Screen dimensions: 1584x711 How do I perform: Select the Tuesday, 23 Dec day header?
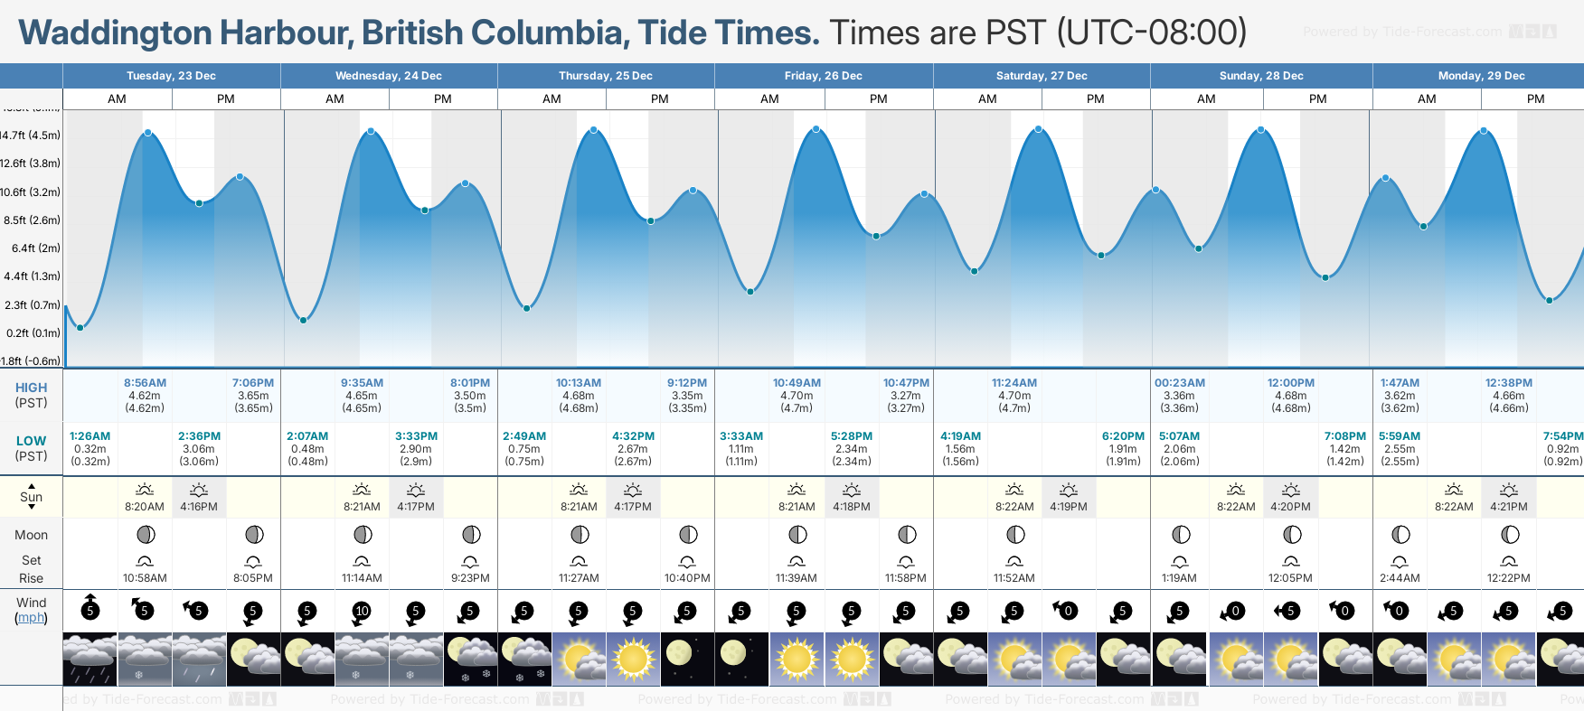(171, 76)
